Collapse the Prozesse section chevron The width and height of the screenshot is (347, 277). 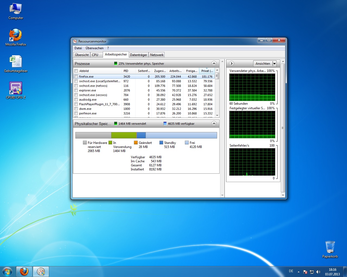point(214,64)
